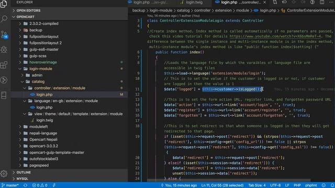The width and height of the screenshot is (335, 188).
Task: Click the module breadcrumb item
Action: [242, 10]
